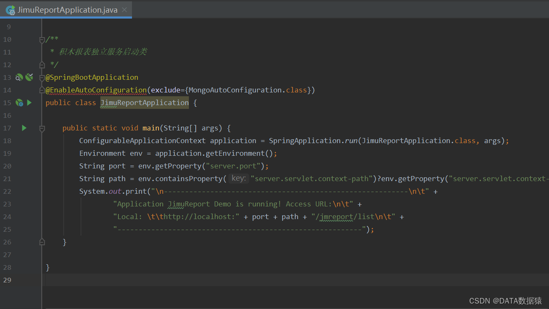This screenshot has height=309, width=549.
Task: Click the italic out field on line 22
Action: tap(115, 191)
